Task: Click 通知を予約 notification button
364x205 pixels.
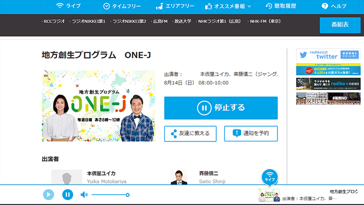Action: click(x=251, y=133)
